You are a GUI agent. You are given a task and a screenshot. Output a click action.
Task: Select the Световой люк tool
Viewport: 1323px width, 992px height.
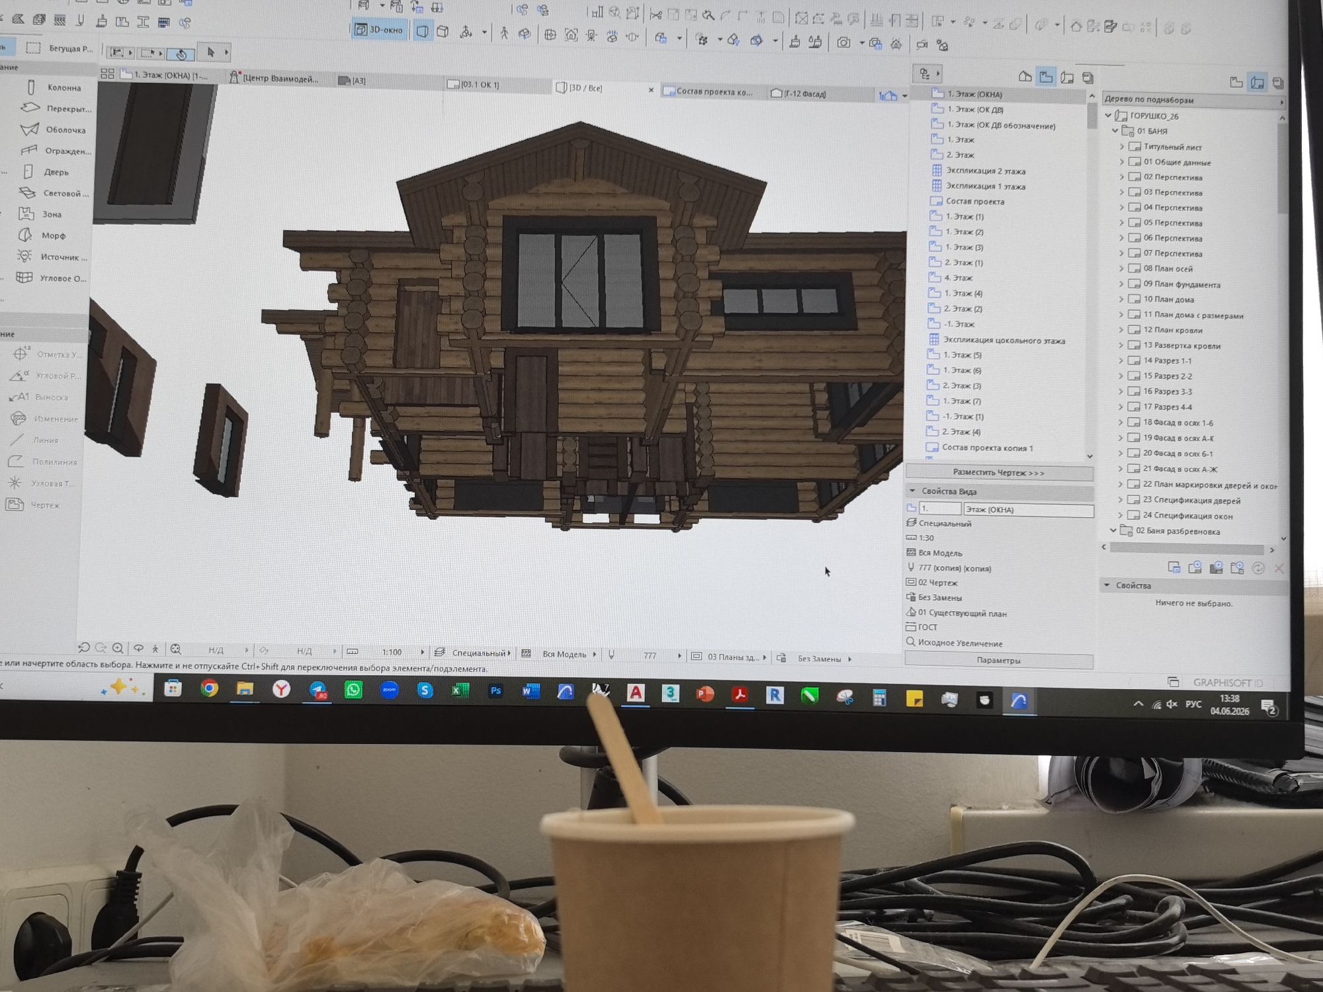click(55, 193)
